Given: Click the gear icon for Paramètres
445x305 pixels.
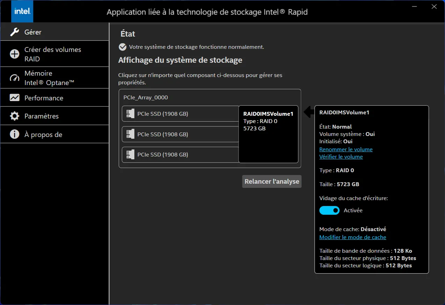Looking at the screenshot, I should [x=15, y=116].
